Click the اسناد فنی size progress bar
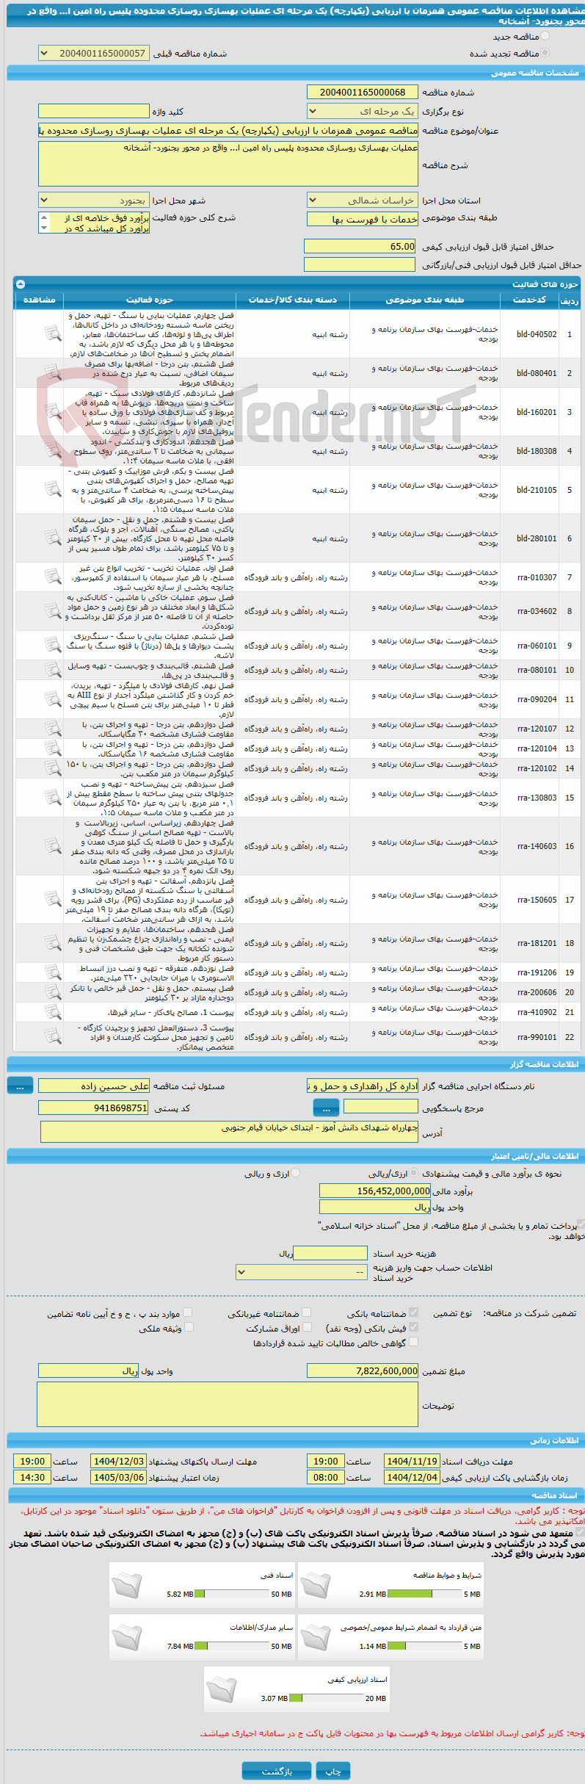585x1784 pixels. (x=233, y=1594)
